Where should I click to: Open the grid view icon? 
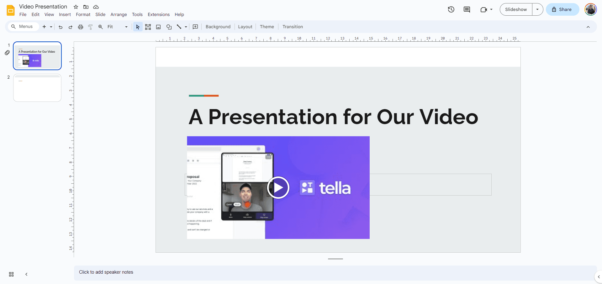tap(11, 274)
